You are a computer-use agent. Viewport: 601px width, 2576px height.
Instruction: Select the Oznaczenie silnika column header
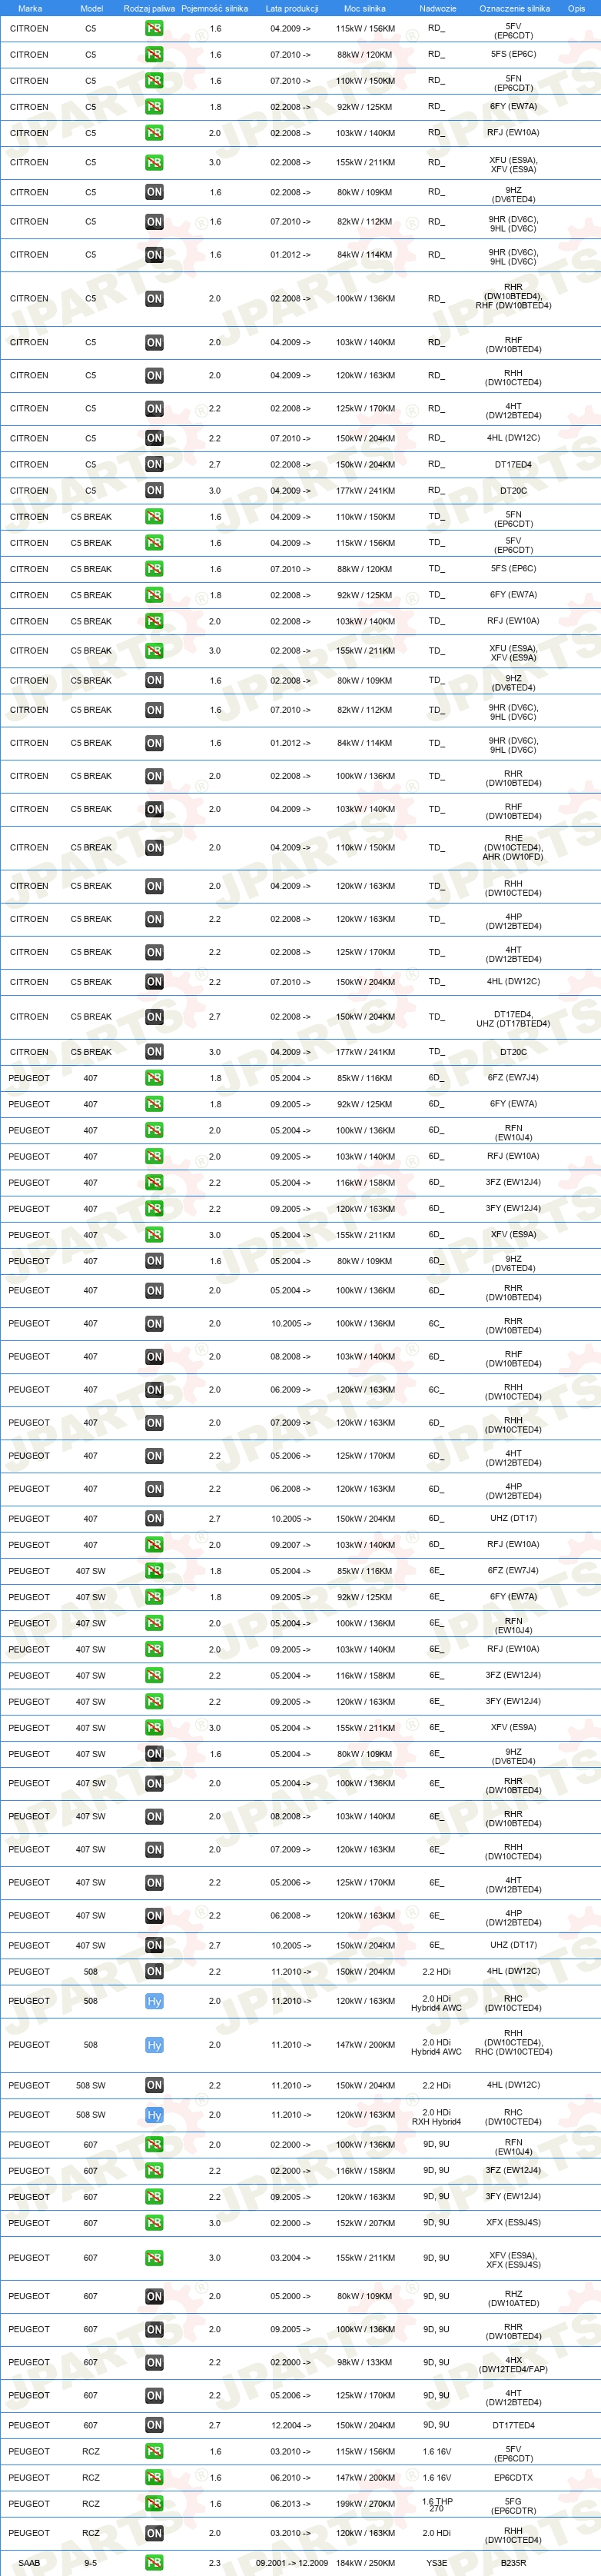point(514,8)
